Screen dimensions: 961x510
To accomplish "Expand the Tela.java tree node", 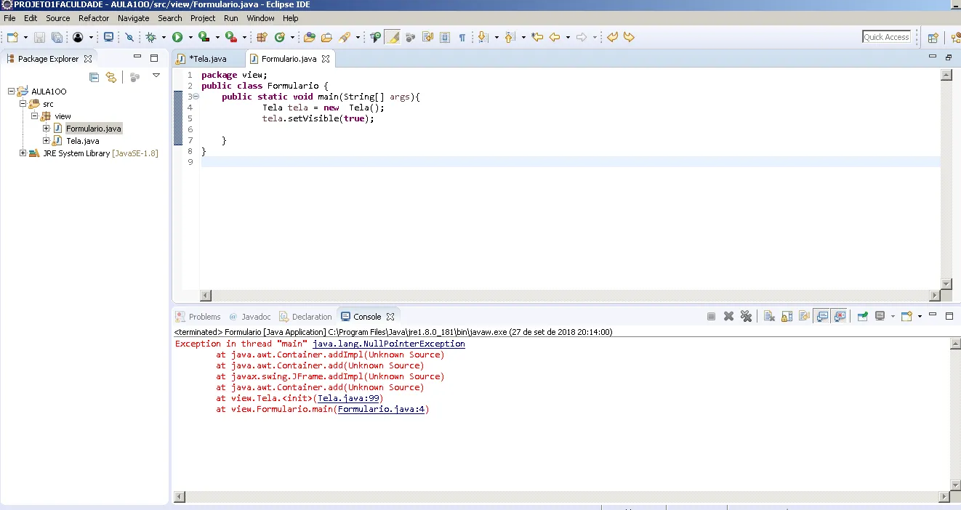I will (x=47, y=141).
